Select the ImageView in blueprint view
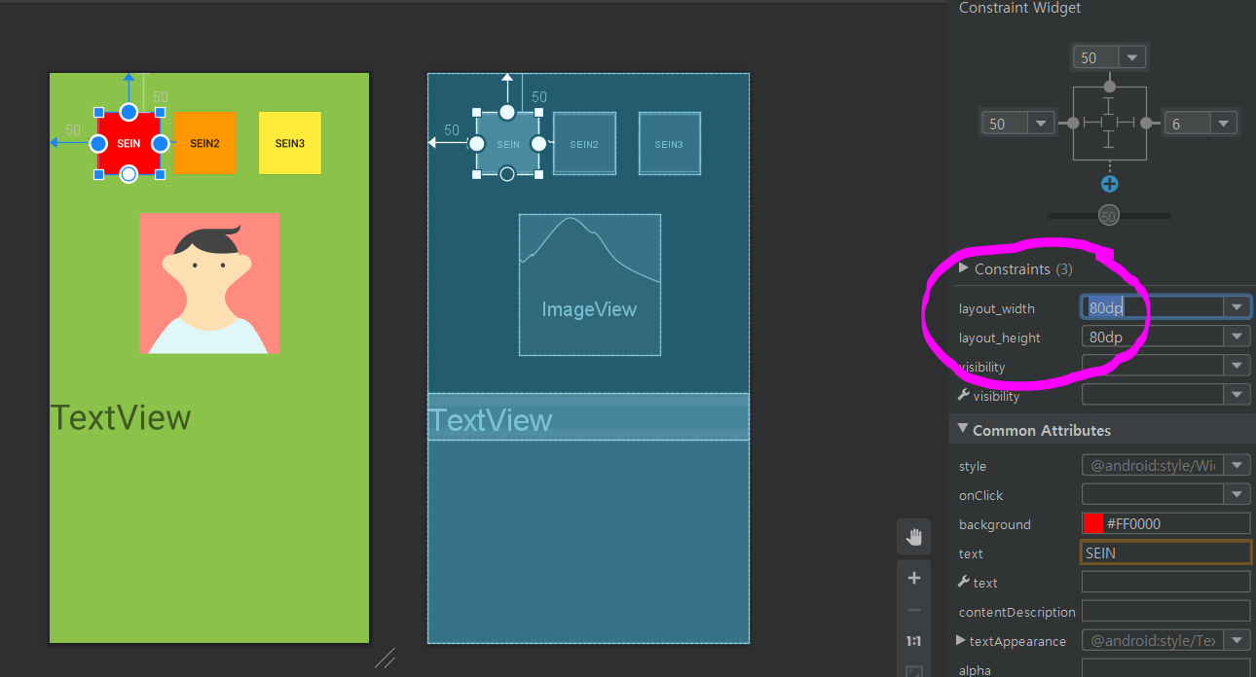Screen dimensions: 1256x677 pyautogui.click(x=589, y=284)
